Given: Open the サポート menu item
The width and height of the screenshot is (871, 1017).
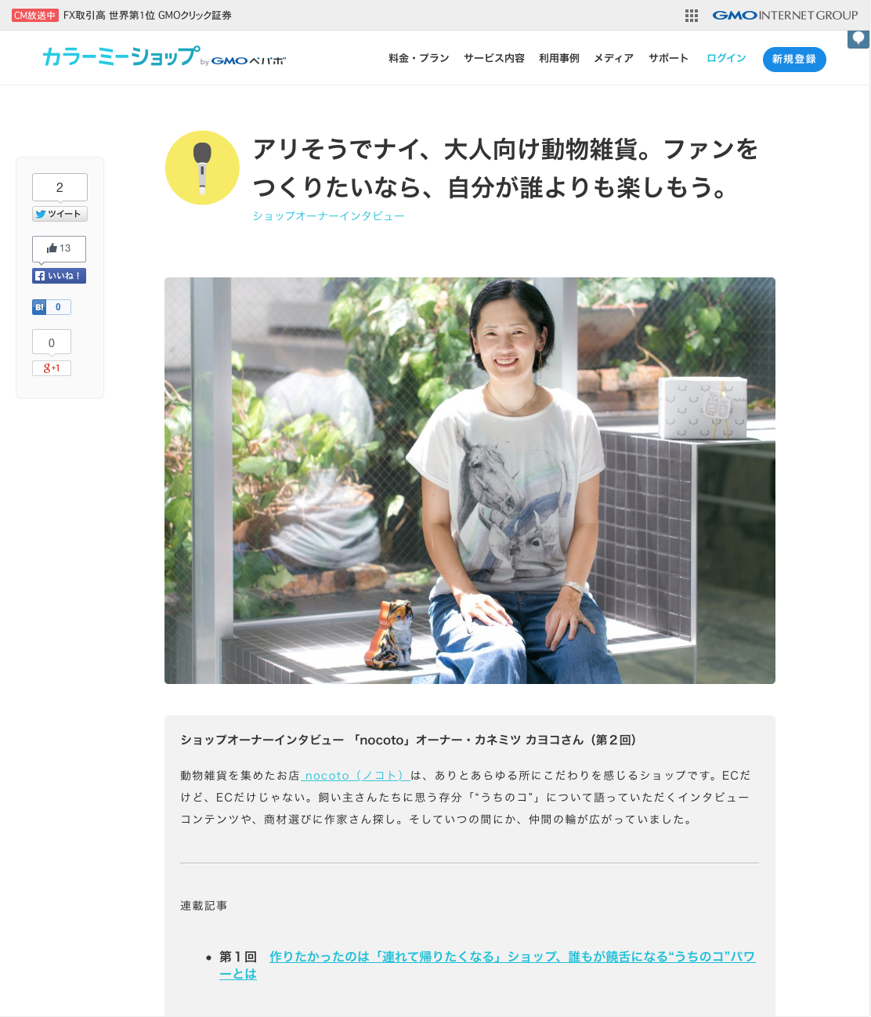Looking at the screenshot, I should (x=668, y=58).
